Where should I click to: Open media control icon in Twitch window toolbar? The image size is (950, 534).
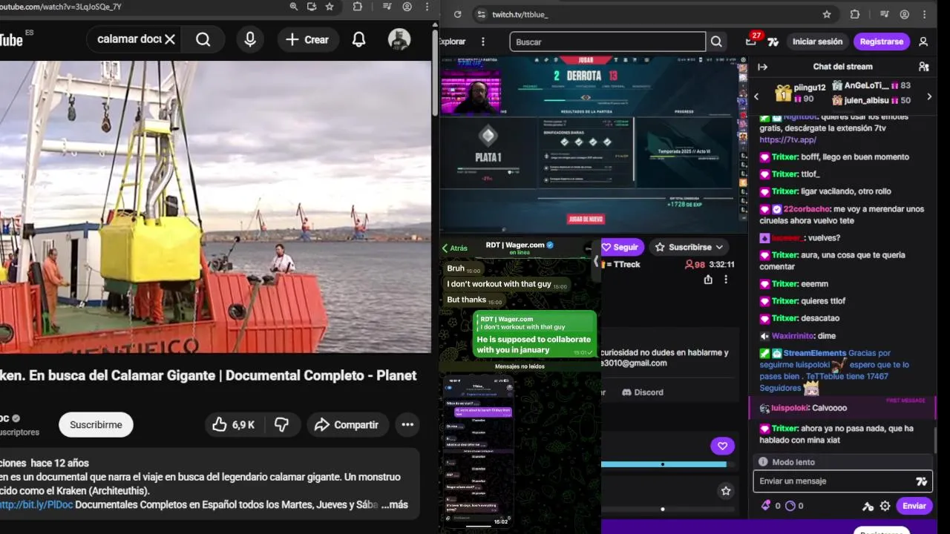[883, 14]
